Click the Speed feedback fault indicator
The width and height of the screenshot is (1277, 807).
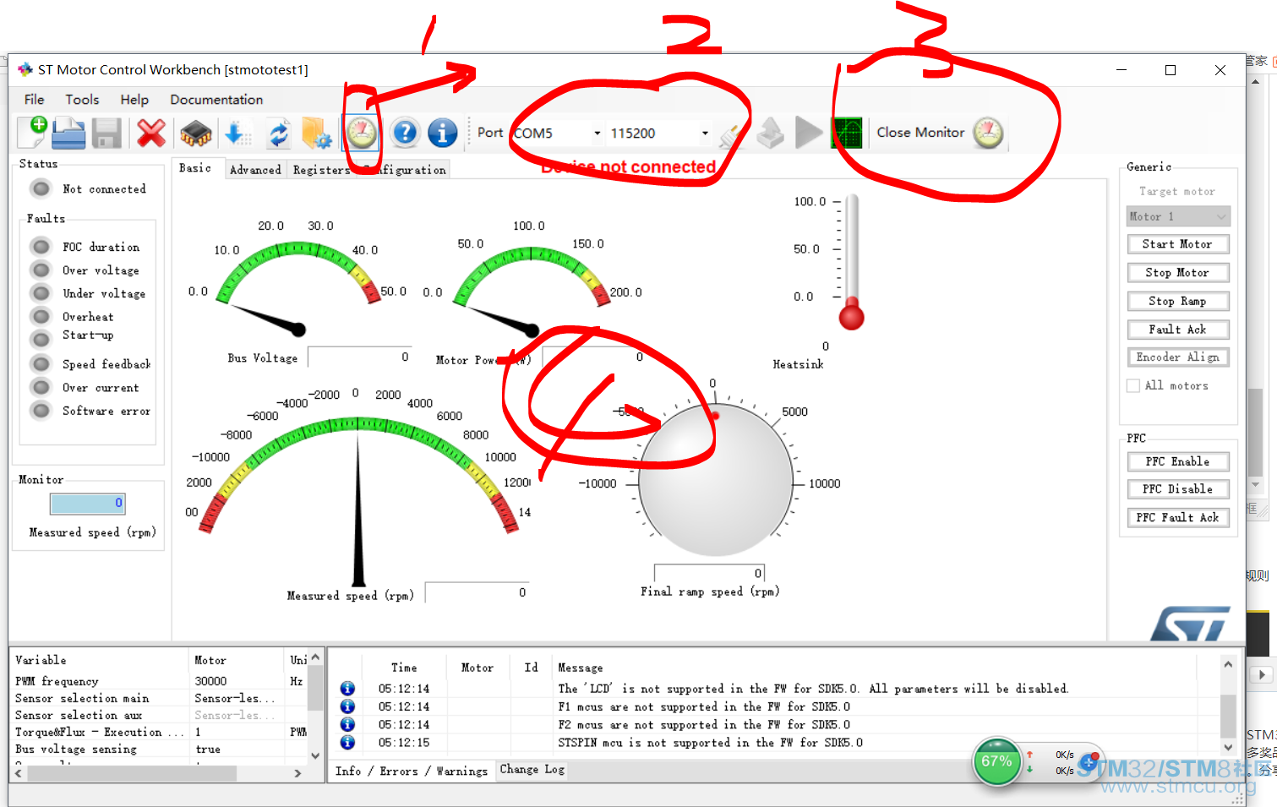click(40, 363)
